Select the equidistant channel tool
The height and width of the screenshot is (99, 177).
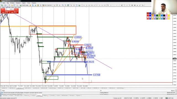pos(122,5)
